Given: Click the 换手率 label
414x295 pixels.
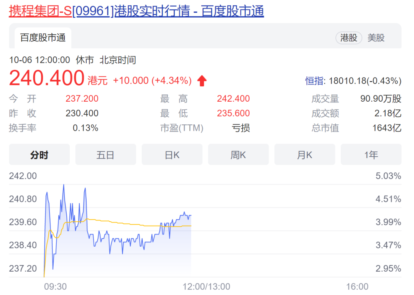Looking at the screenshot, I should pyautogui.click(x=23, y=128).
